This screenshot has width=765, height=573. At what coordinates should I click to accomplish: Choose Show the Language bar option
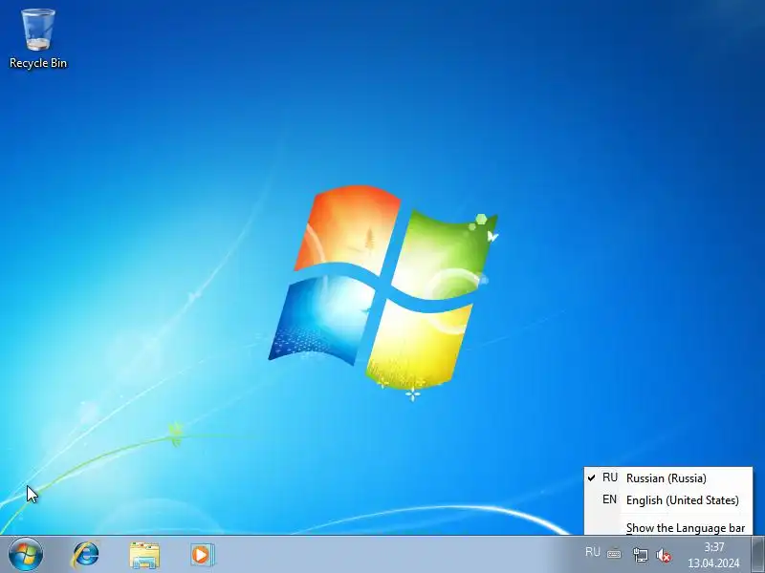point(668,528)
